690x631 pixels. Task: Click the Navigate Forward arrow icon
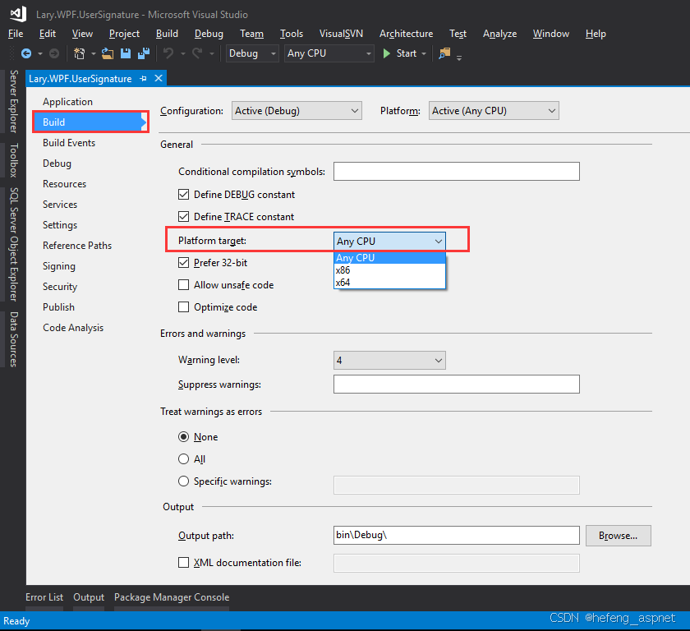(54, 53)
